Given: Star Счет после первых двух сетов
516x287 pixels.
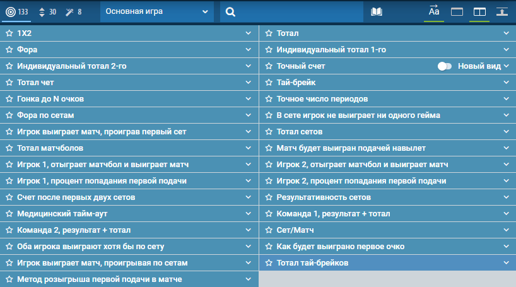Looking at the screenshot, I should [x=9, y=197].
